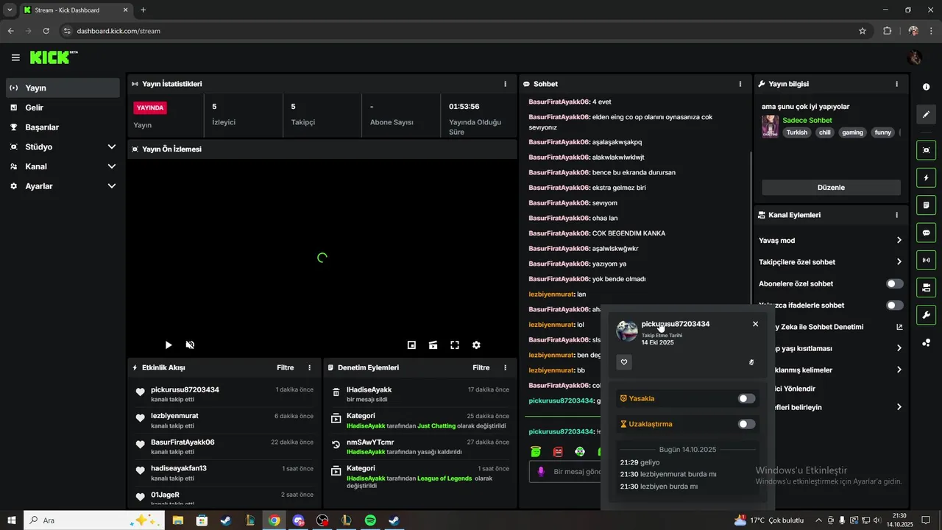
Task: Insert the red angry emote
Action: pyautogui.click(x=558, y=451)
